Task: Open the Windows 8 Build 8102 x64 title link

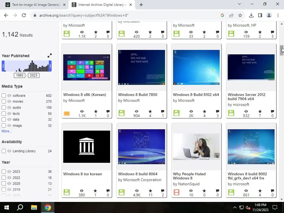Action: pos(196,95)
